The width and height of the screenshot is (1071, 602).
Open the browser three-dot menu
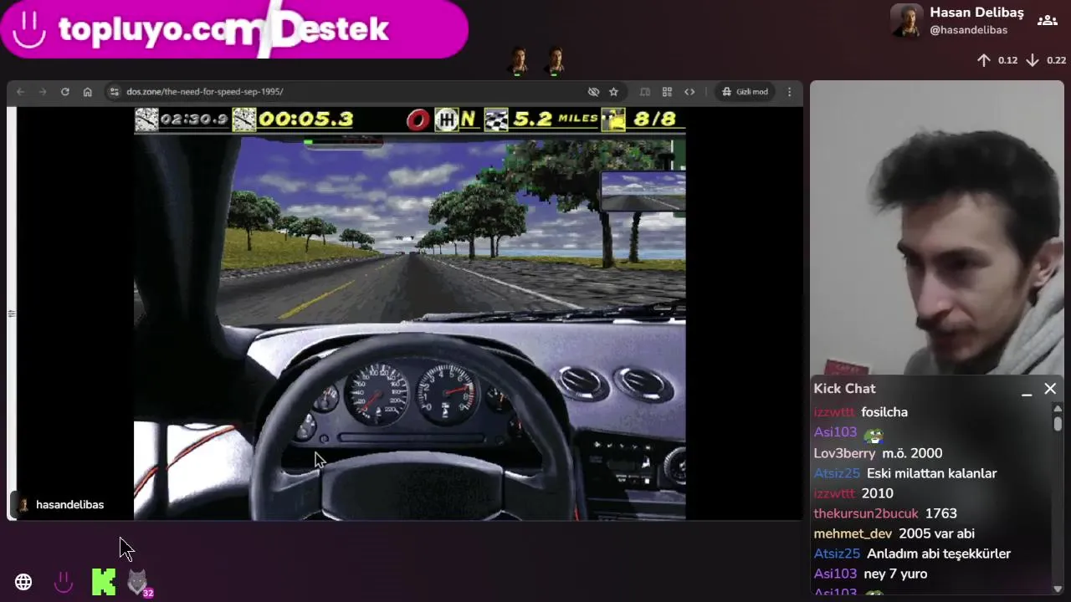pos(789,92)
